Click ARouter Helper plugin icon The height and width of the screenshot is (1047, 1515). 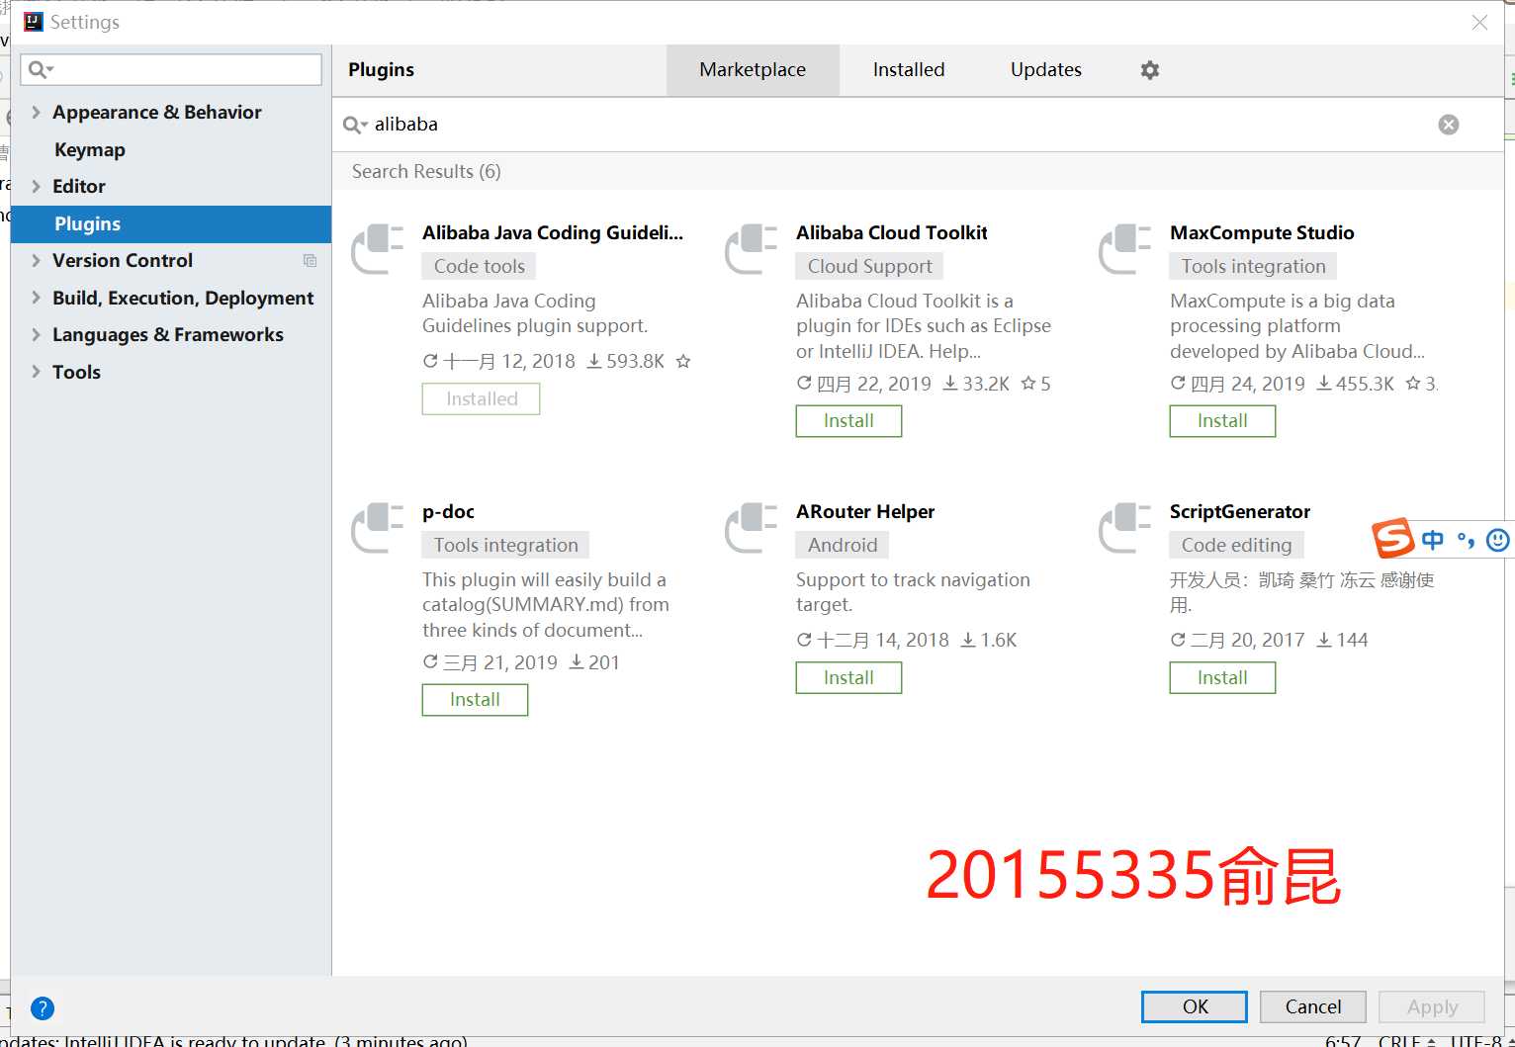tap(752, 527)
